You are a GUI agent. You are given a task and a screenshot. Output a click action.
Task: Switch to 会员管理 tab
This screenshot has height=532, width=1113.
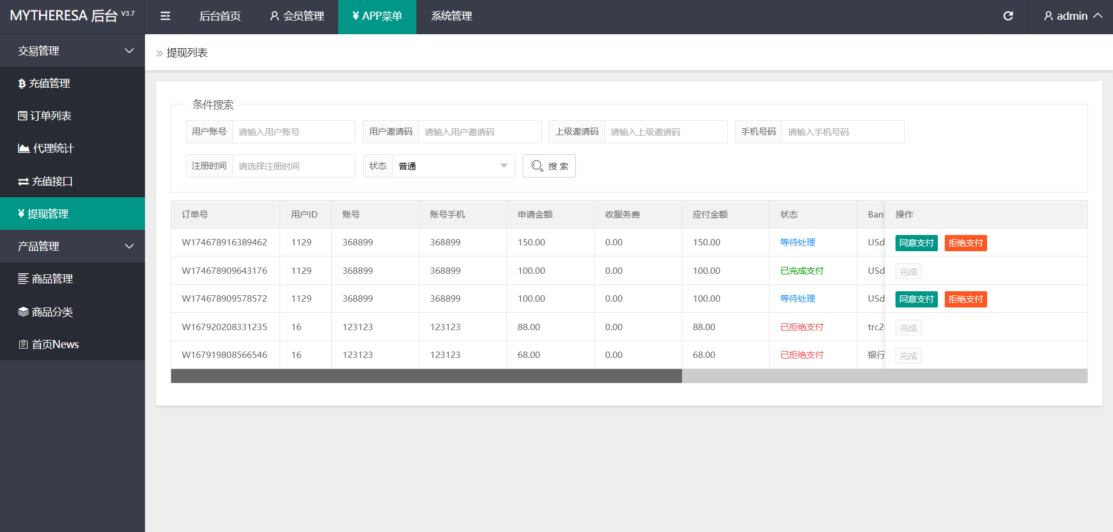pos(297,16)
